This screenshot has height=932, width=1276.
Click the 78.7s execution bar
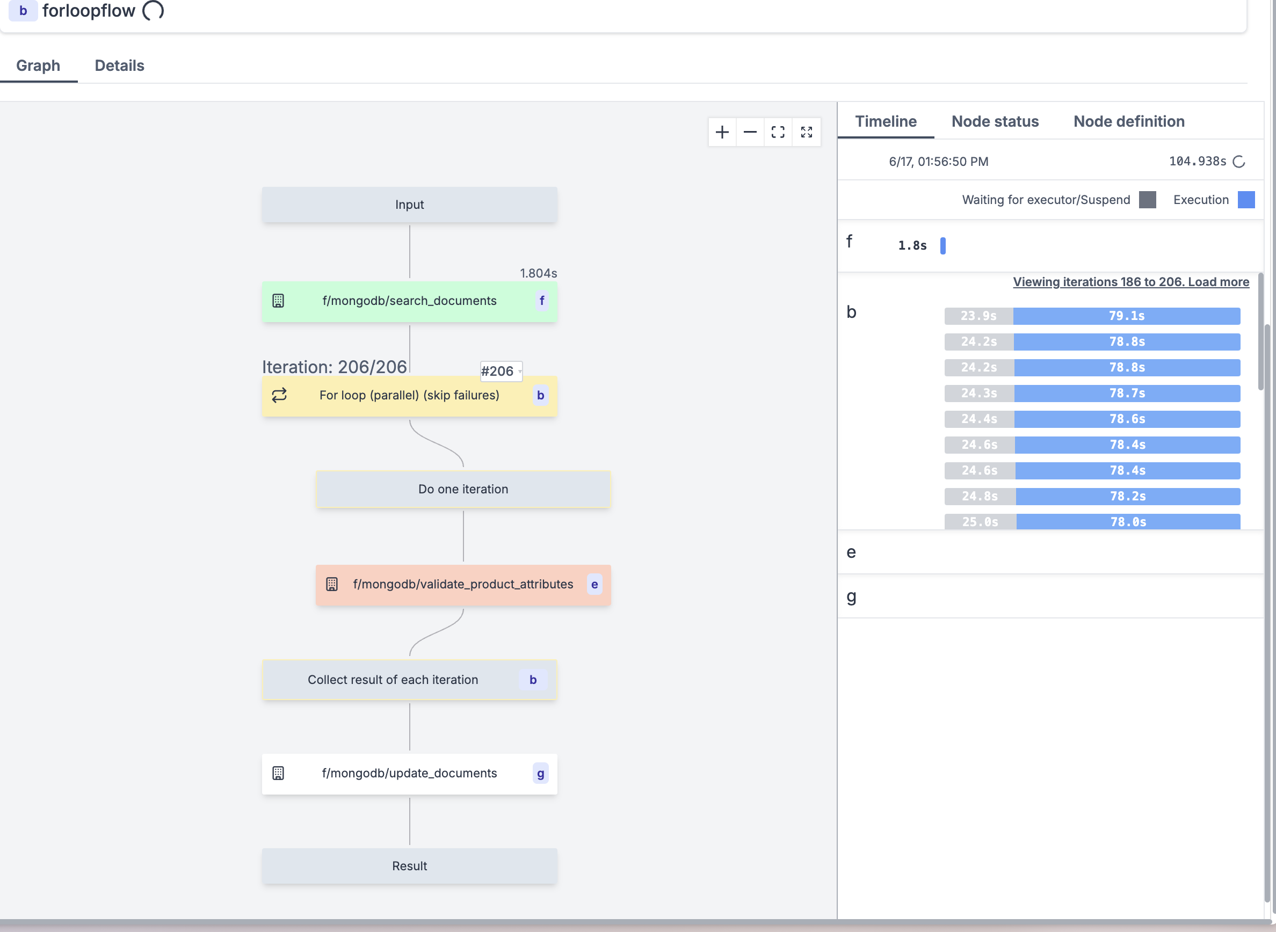coord(1127,393)
